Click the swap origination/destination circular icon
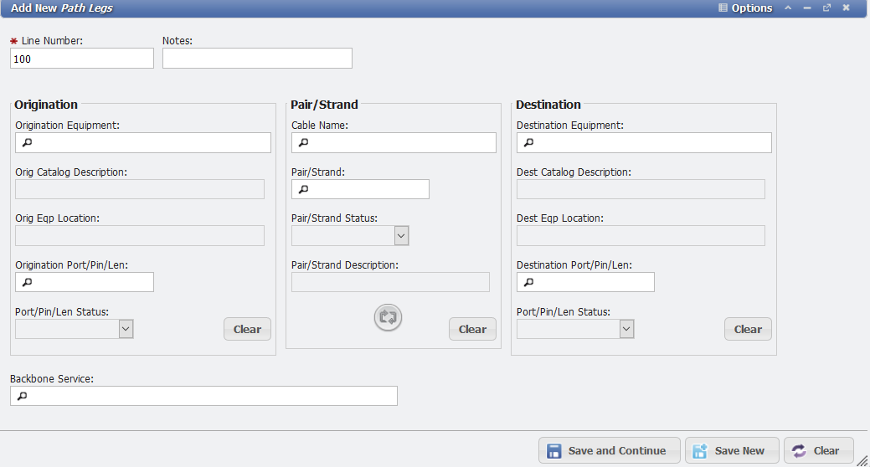The height and width of the screenshot is (467, 870). pyautogui.click(x=389, y=317)
